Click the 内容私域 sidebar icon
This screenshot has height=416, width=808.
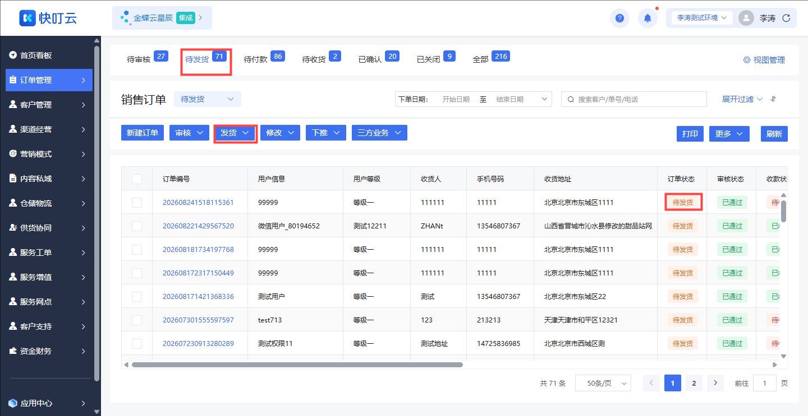click(13, 179)
